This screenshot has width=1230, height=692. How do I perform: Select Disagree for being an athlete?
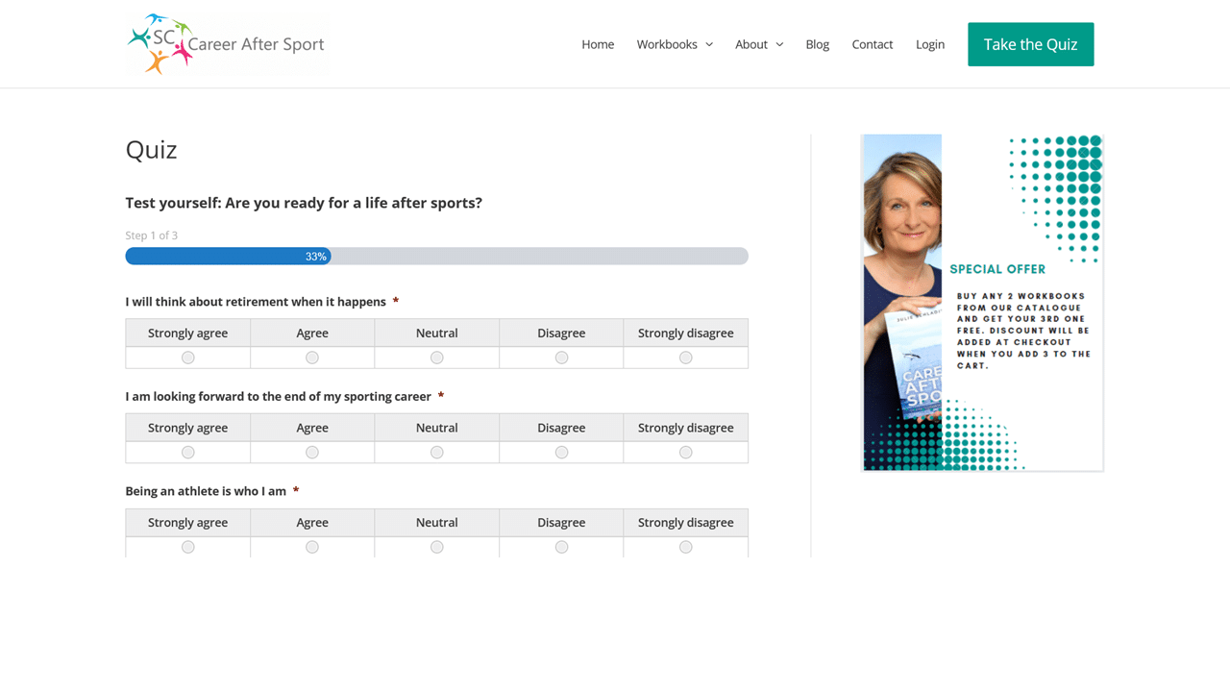[561, 547]
